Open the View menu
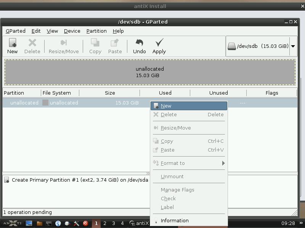 52,31
